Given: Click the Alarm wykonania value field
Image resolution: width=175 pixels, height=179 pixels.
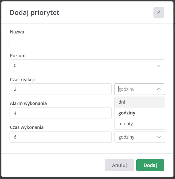Looking at the screenshot, I should coord(60,113).
